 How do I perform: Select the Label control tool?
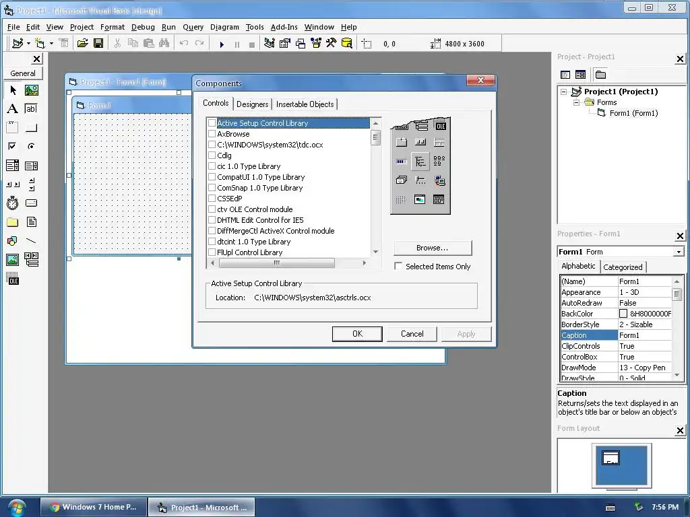(x=13, y=108)
